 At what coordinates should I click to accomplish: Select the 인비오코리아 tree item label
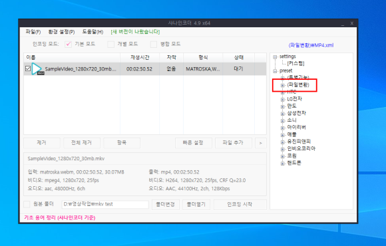coord(301,148)
